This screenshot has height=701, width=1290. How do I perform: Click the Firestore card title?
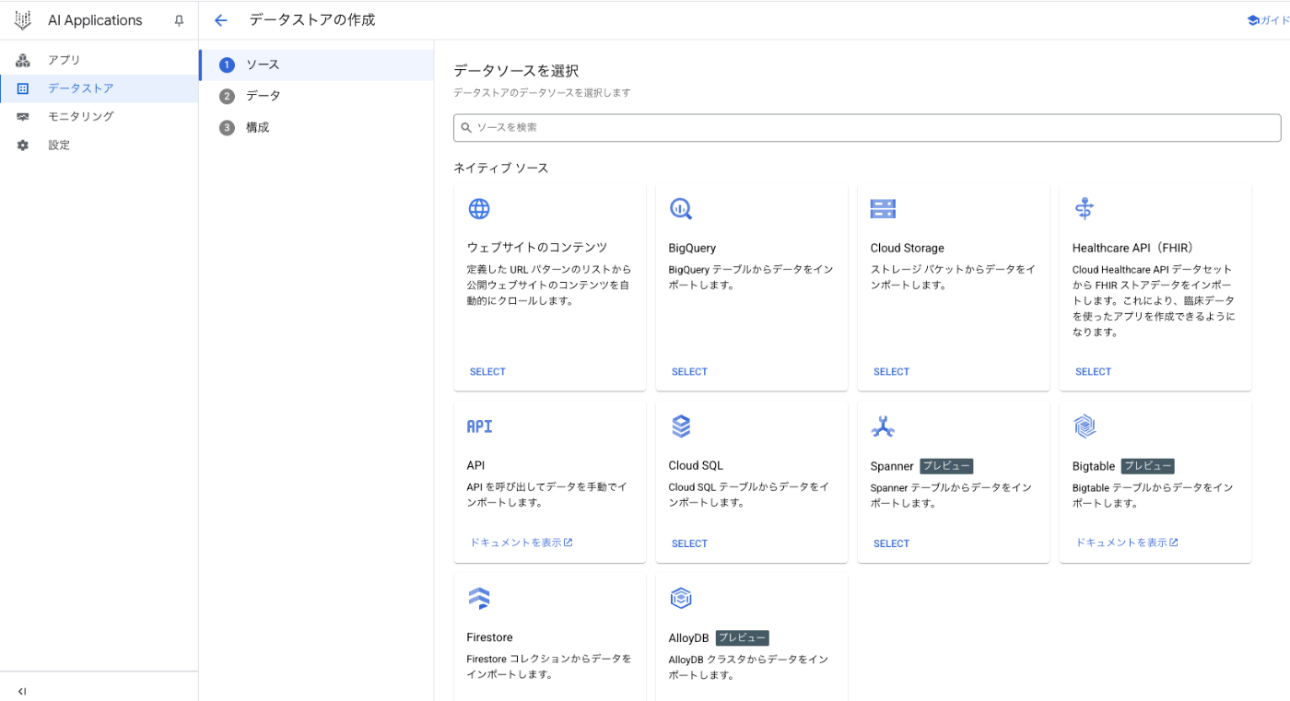[x=489, y=637]
